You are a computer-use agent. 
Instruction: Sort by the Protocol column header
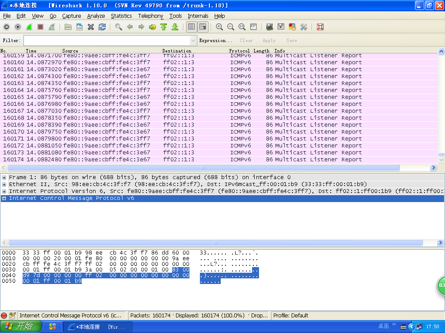(240, 51)
